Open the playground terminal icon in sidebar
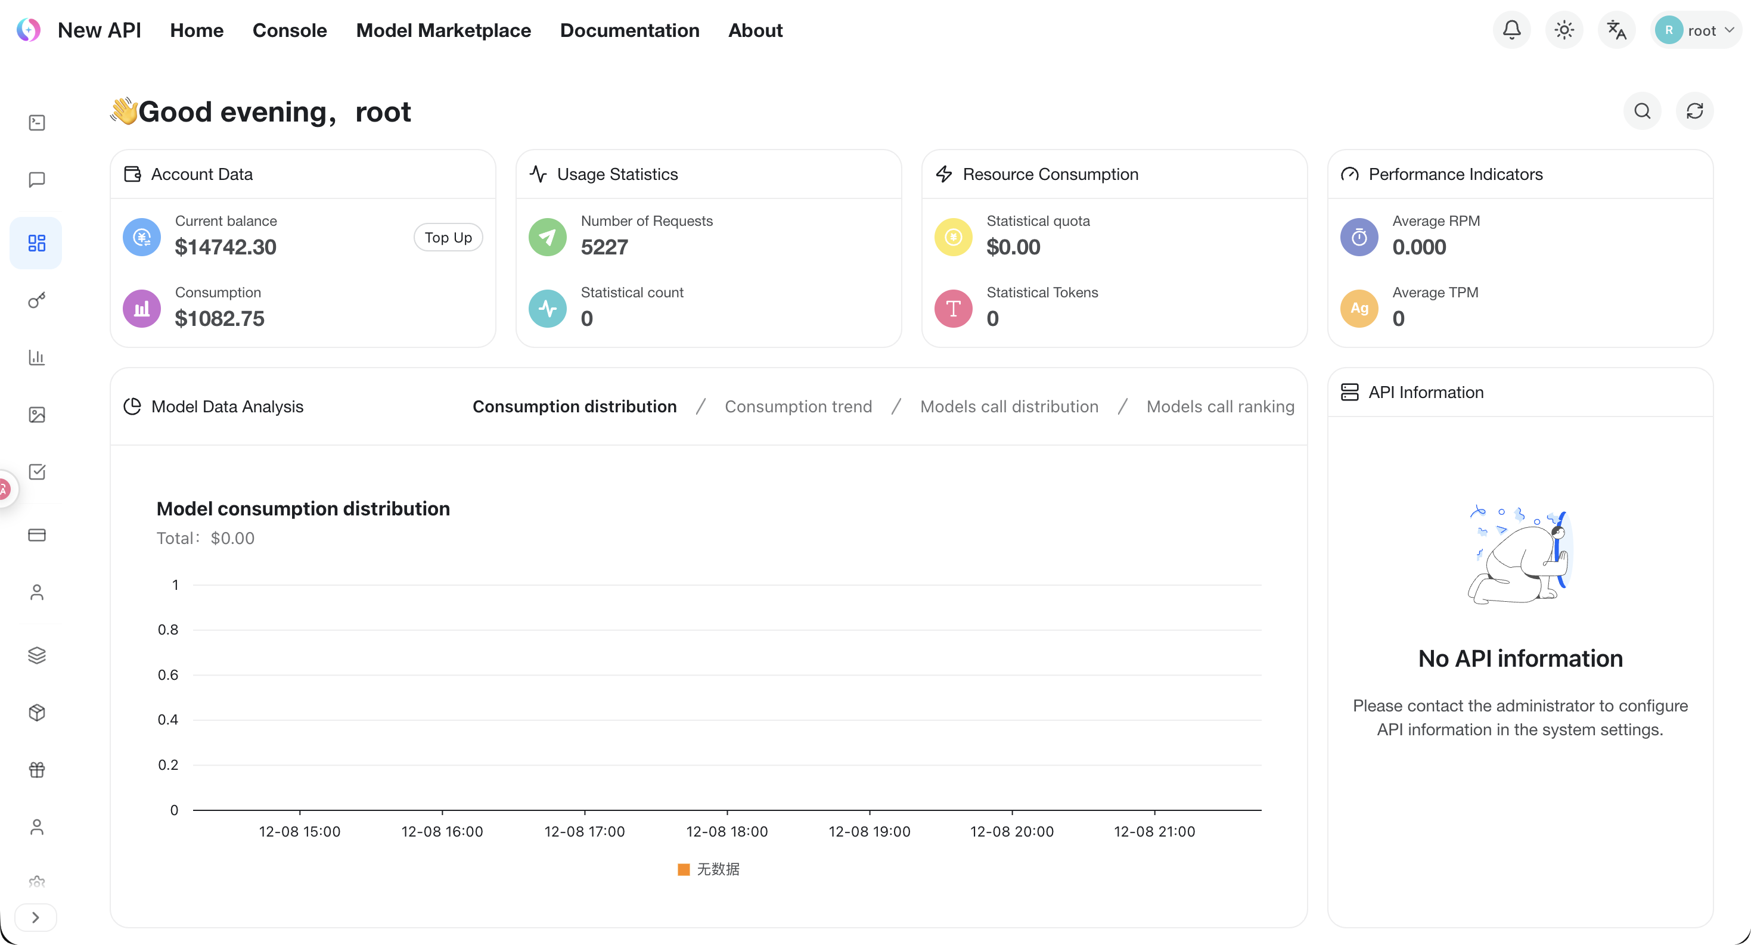Image resolution: width=1751 pixels, height=945 pixels. 36,122
